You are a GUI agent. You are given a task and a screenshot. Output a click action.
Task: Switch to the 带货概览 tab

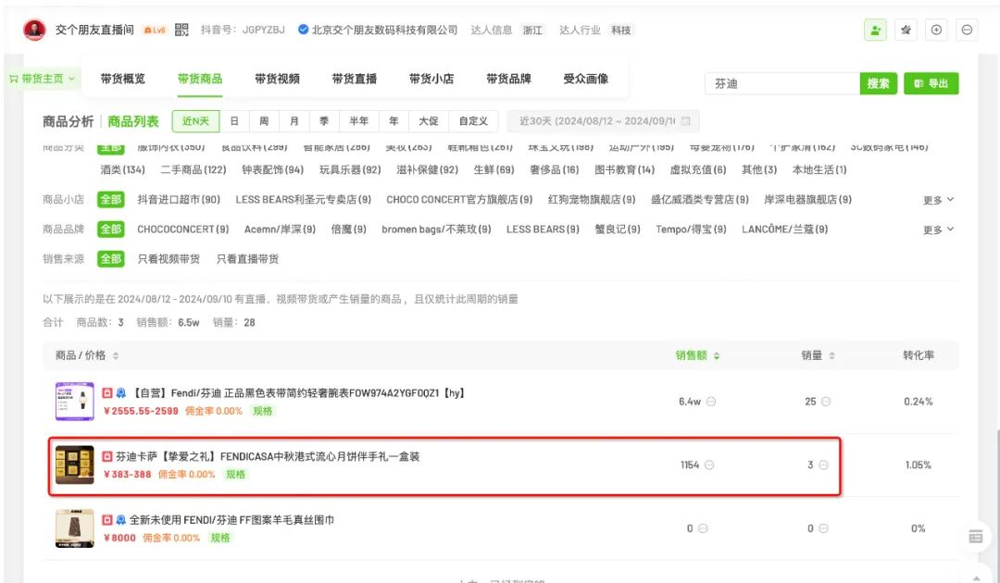click(123, 79)
